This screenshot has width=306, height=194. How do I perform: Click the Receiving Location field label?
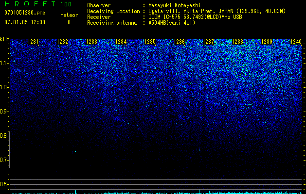(x=113, y=11)
